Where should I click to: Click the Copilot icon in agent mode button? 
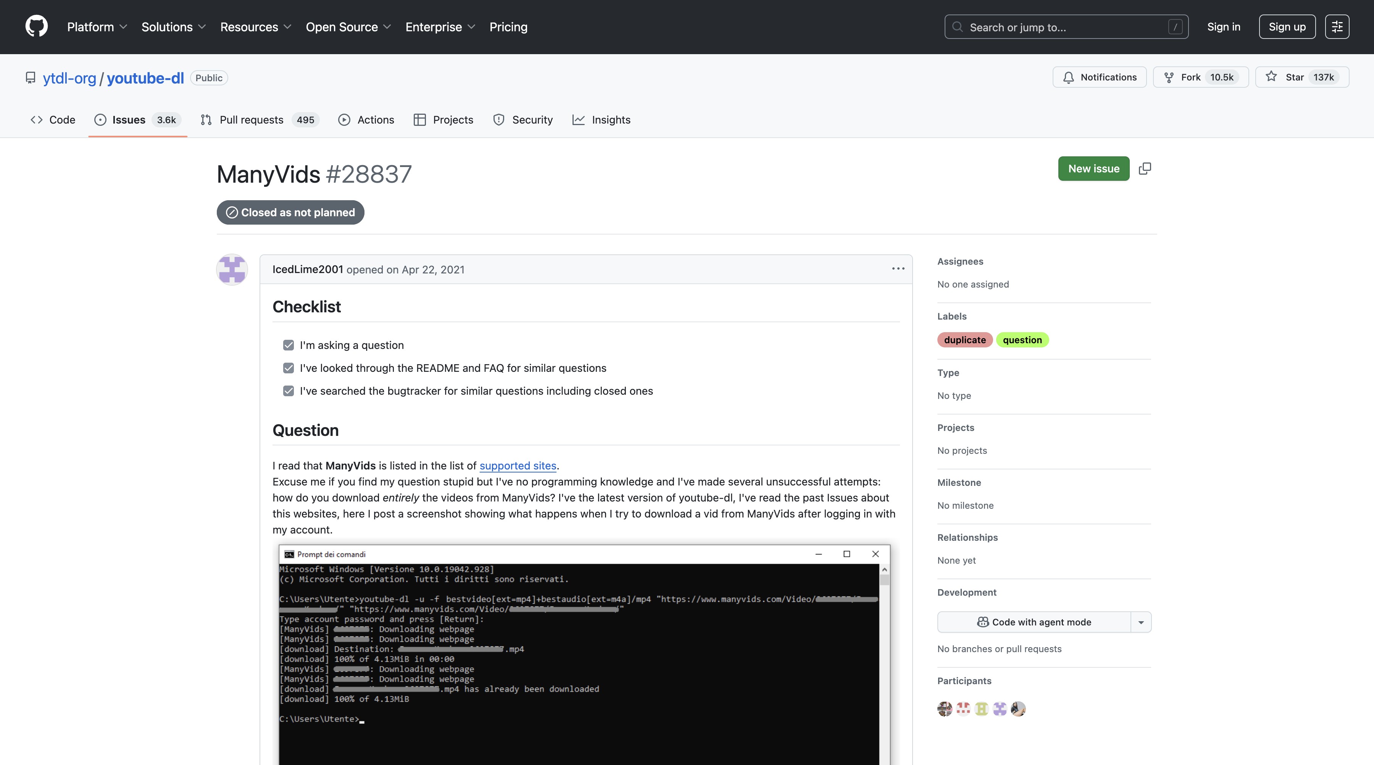click(982, 622)
